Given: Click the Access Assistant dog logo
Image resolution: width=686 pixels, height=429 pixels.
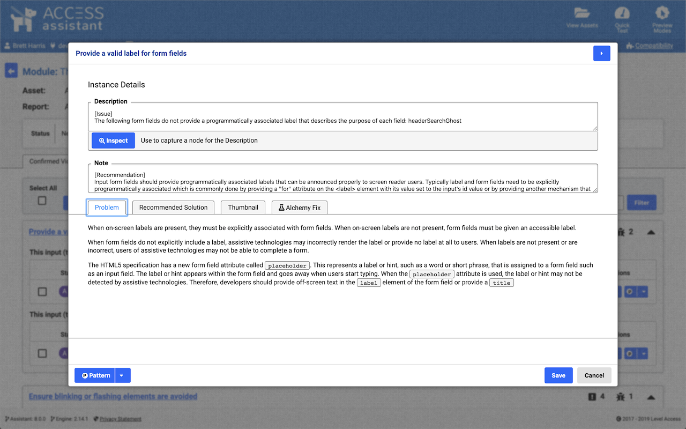Looking at the screenshot, I should 24,20.
